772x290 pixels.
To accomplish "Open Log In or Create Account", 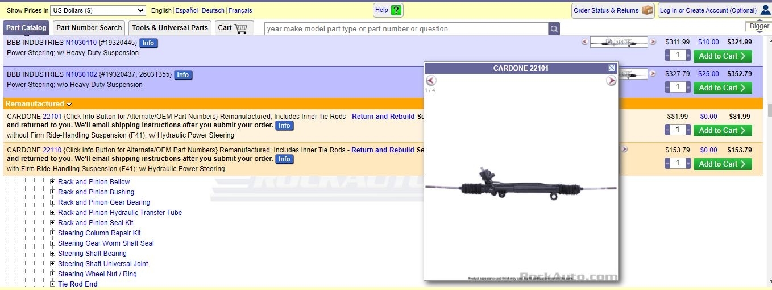I will pos(715,10).
